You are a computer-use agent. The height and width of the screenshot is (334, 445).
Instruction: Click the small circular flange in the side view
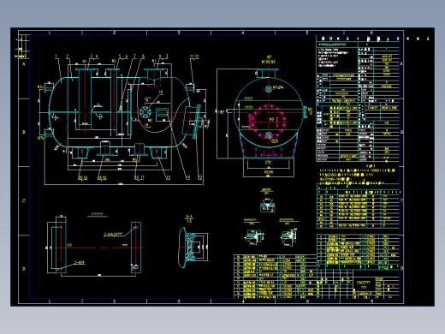(x=145, y=112)
